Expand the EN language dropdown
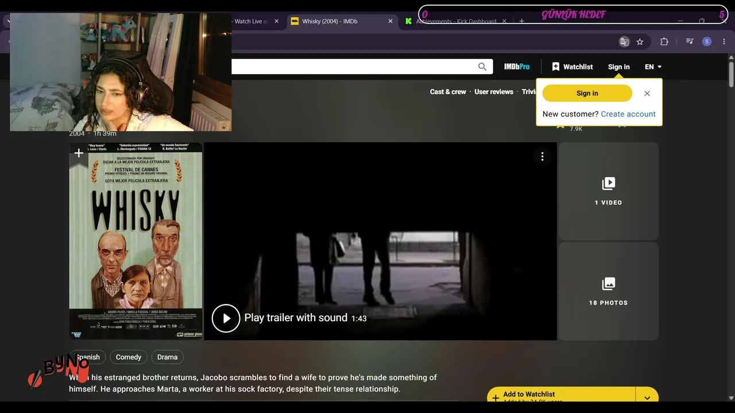The image size is (735, 413). click(x=653, y=67)
